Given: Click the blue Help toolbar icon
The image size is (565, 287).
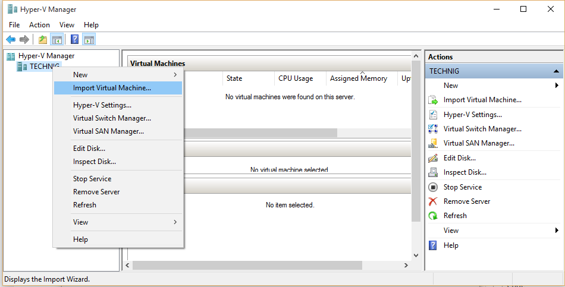Looking at the screenshot, I should point(74,39).
